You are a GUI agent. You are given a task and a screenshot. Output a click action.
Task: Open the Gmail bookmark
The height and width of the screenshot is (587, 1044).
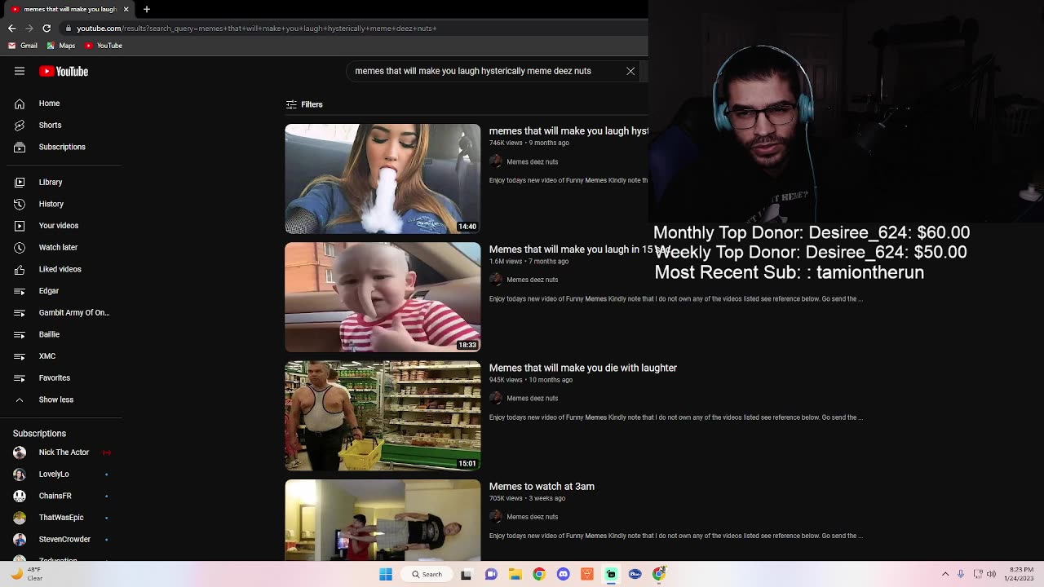pyautogui.click(x=24, y=46)
